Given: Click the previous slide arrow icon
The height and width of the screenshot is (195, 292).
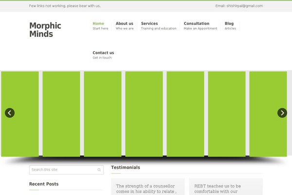Looking at the screenshot, I should (x=10, y=113).
